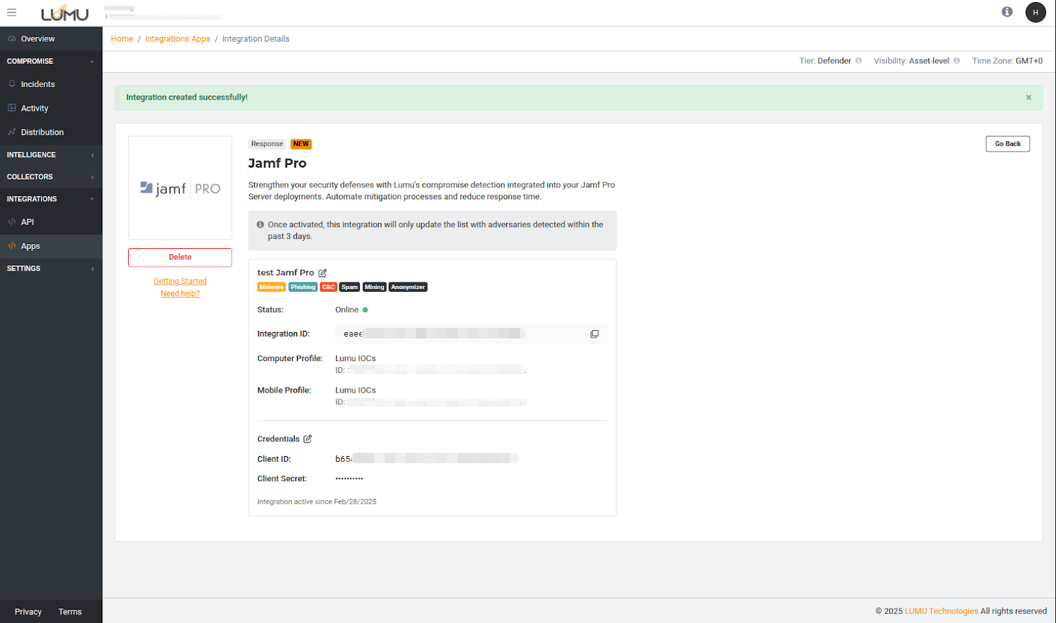
Task: Edit credentials using the pencil icon
Action: tap(308, 439)
